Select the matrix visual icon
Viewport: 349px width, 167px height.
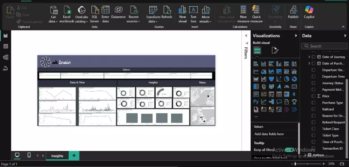287,94
